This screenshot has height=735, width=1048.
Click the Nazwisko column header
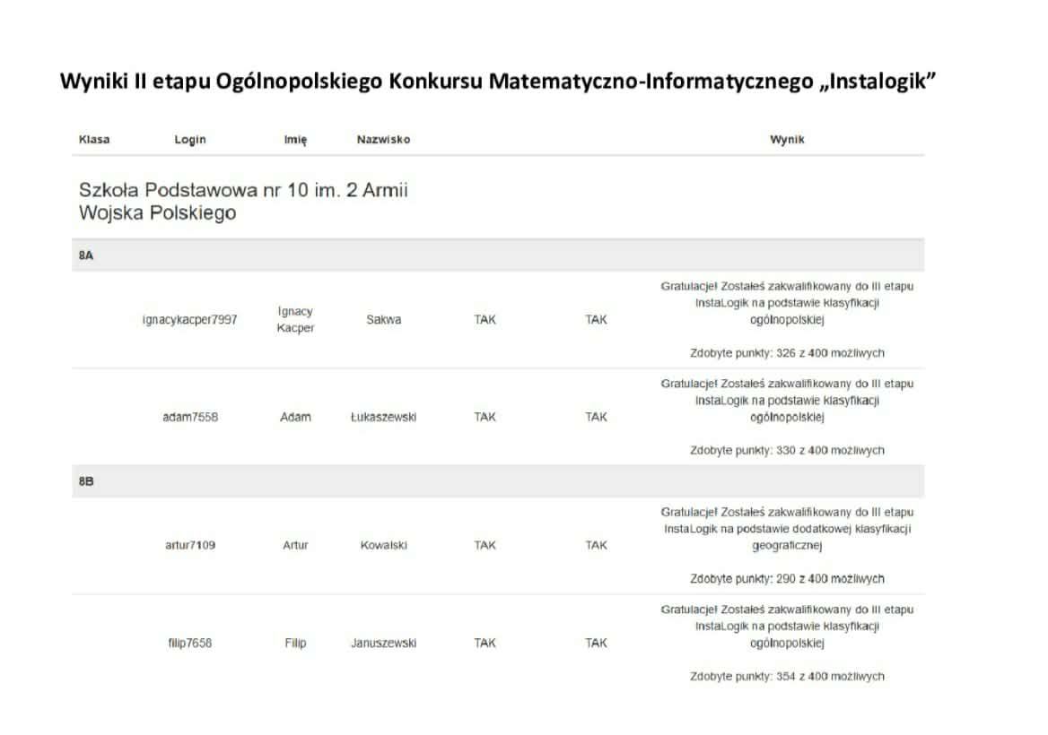click(x=383, y=140)
